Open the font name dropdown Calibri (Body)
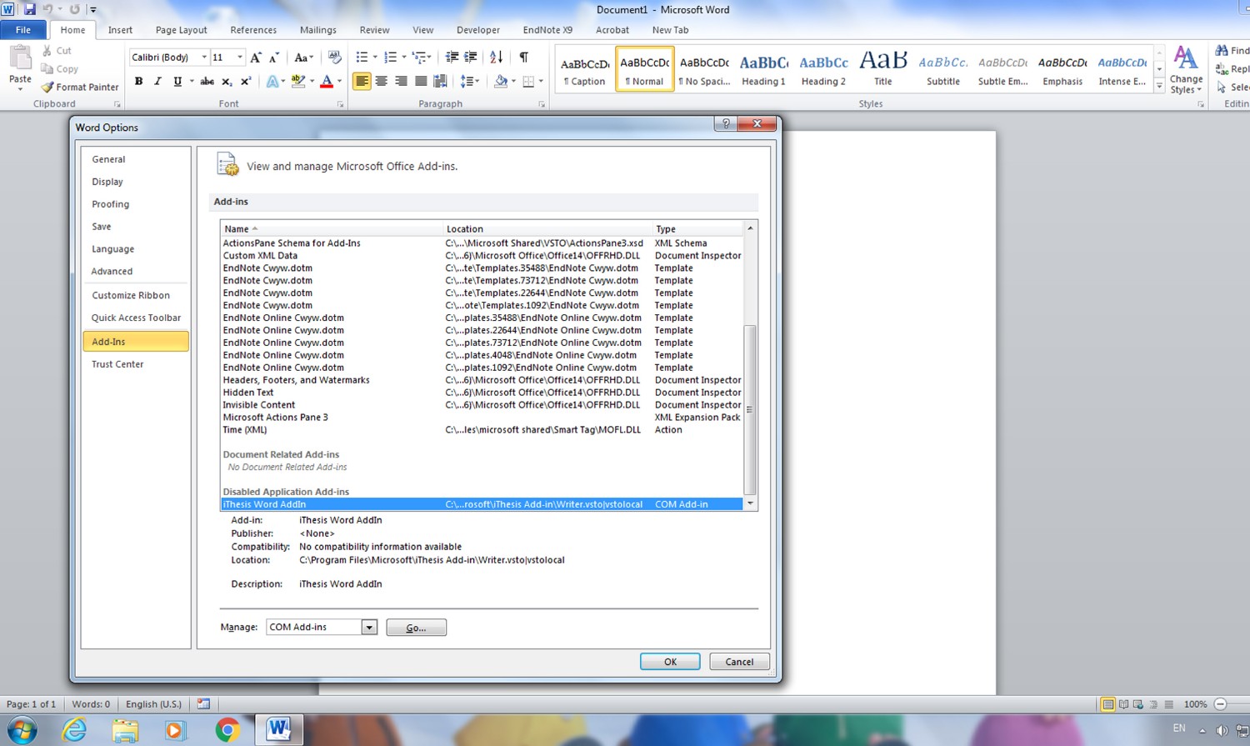The height and width of the screenshot is (746, 1250). (203, 58)
